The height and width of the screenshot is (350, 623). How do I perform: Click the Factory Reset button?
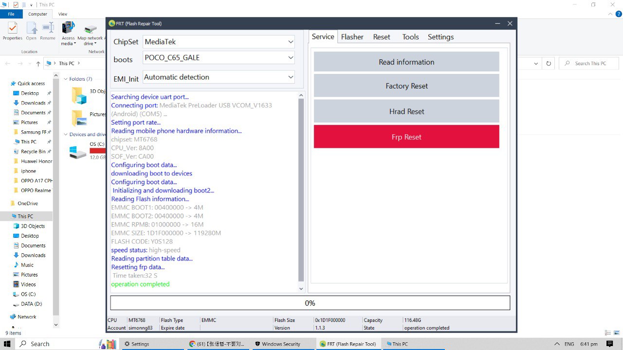pos(406,86)
